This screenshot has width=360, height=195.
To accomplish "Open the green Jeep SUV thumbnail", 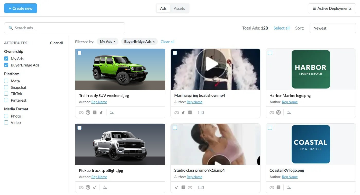I will click(x=120, y=69).
